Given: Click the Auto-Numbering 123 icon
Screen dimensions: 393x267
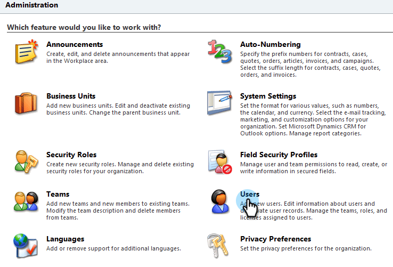Looking at the screenshot, I should pos(220,52).
